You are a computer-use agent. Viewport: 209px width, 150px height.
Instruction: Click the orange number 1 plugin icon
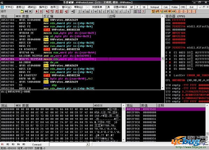pyautogui.click(x=178, y=11)
